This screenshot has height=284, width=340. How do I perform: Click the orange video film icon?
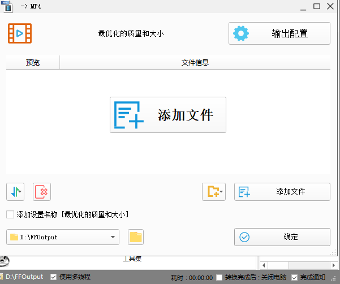point(20,33)
